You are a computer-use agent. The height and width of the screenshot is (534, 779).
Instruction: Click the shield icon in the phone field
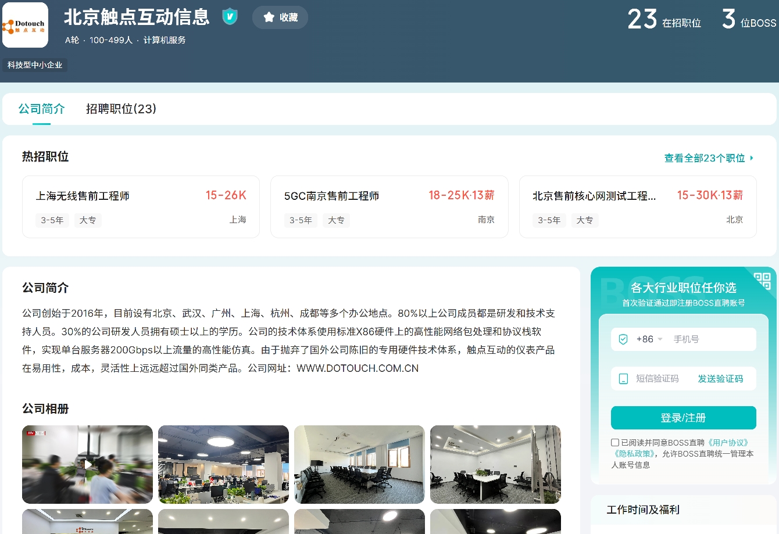pos(623,339)
